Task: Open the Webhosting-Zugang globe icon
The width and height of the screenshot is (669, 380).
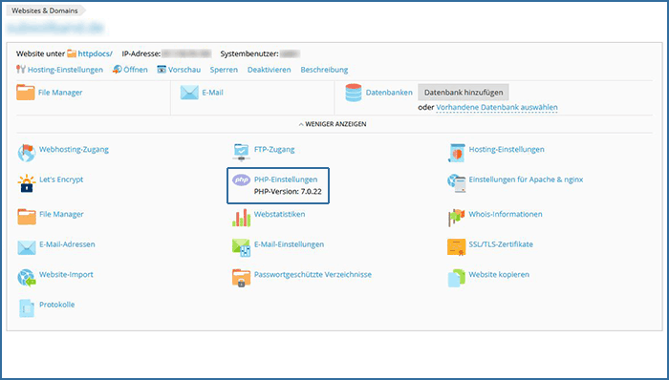Action: pyautogui.click(x=27, y=154)
